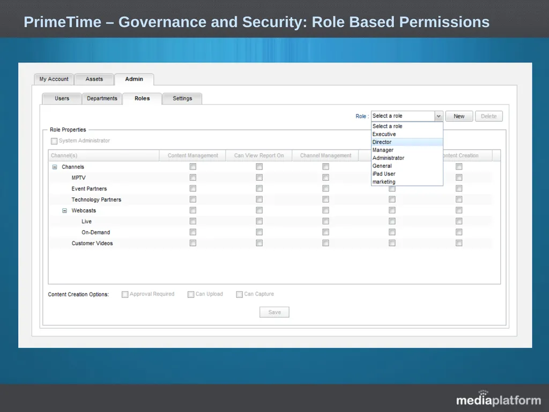This screenshot has height=412, width=549.
Task: Choose marketing role option
Action: (x=407, y=182)
